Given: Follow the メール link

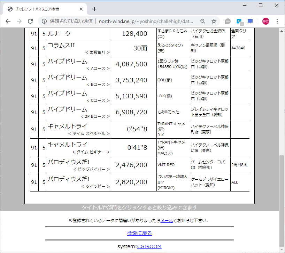Looking at the screenshot, I should point(167,221).
